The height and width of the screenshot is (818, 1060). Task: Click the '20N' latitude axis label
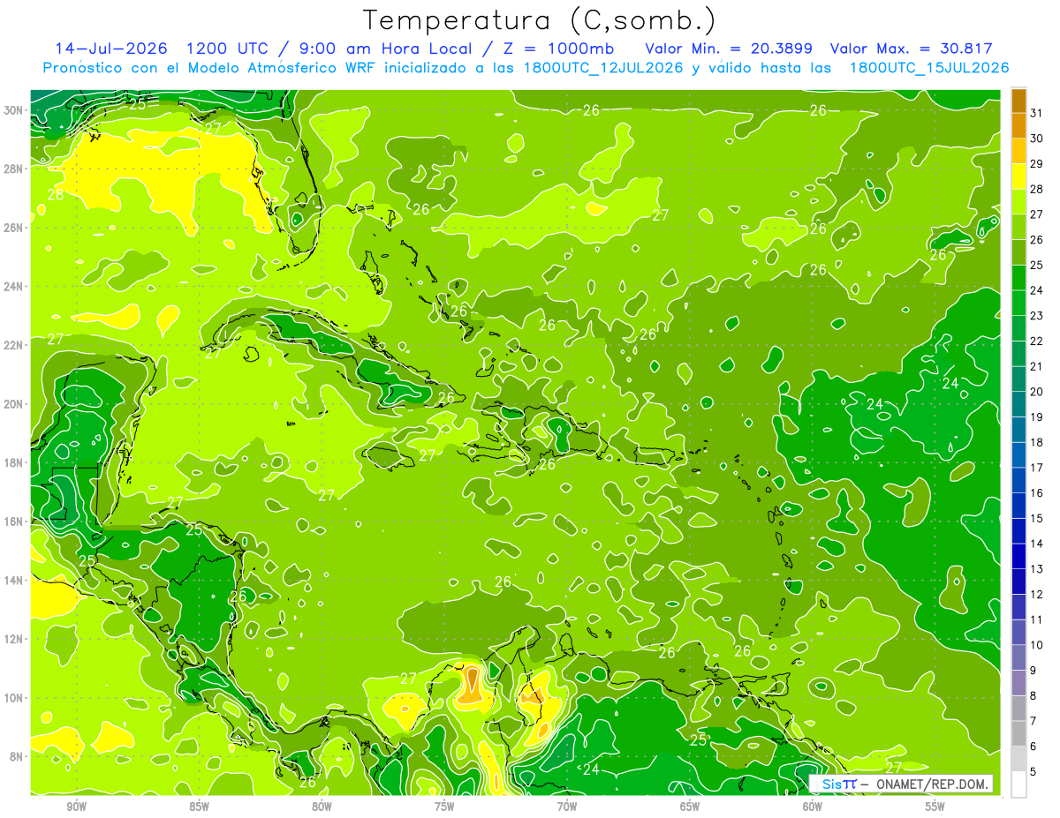14,404
